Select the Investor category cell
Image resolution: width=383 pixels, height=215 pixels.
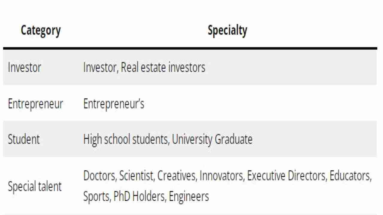point(24,67)
